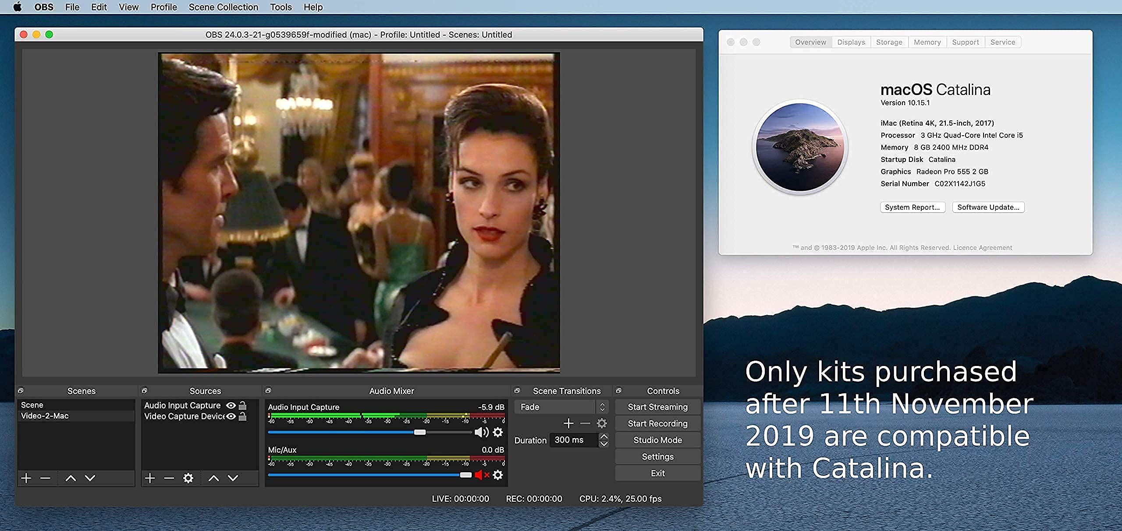This screenshot has height=531, width=1122.
Task: Move scene down in Scenes list
Action: click(90, 478)
